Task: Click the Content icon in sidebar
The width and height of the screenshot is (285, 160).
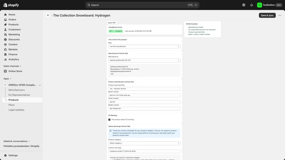Action: point(5,44)
